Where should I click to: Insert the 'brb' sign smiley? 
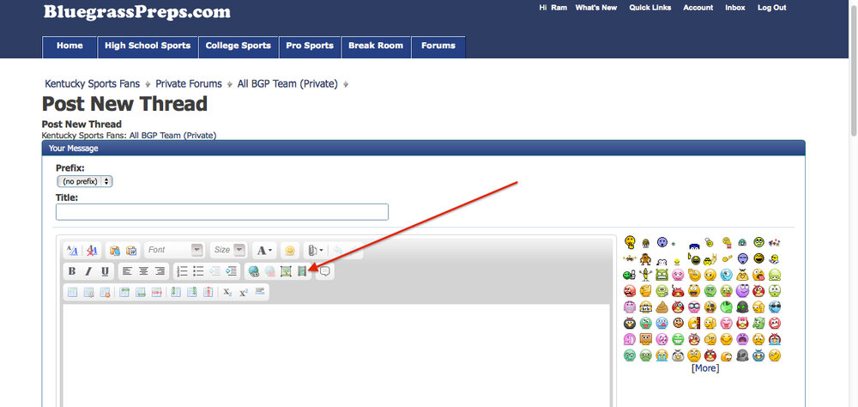point(646,307)
